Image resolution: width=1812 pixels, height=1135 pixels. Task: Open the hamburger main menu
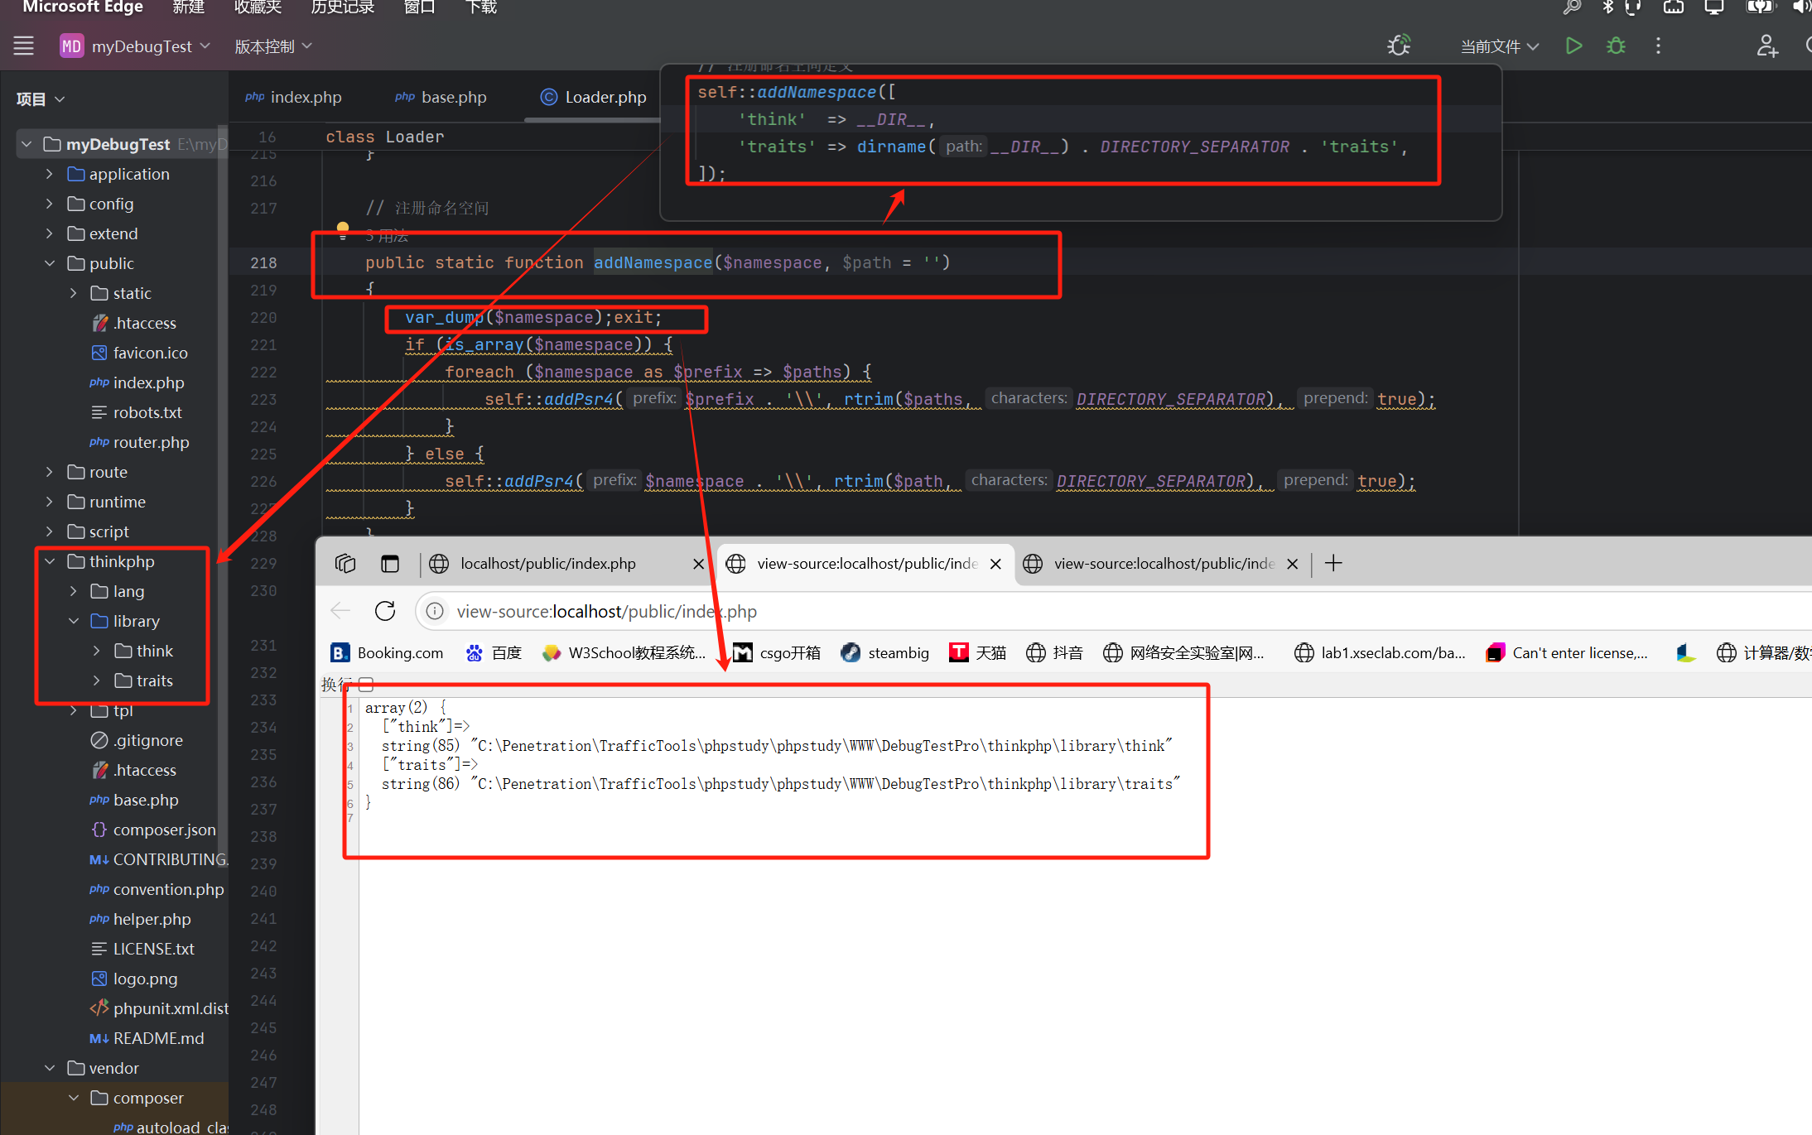[23, 46]
